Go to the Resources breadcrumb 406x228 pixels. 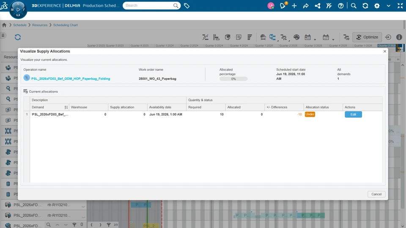(x=40, y=25)
